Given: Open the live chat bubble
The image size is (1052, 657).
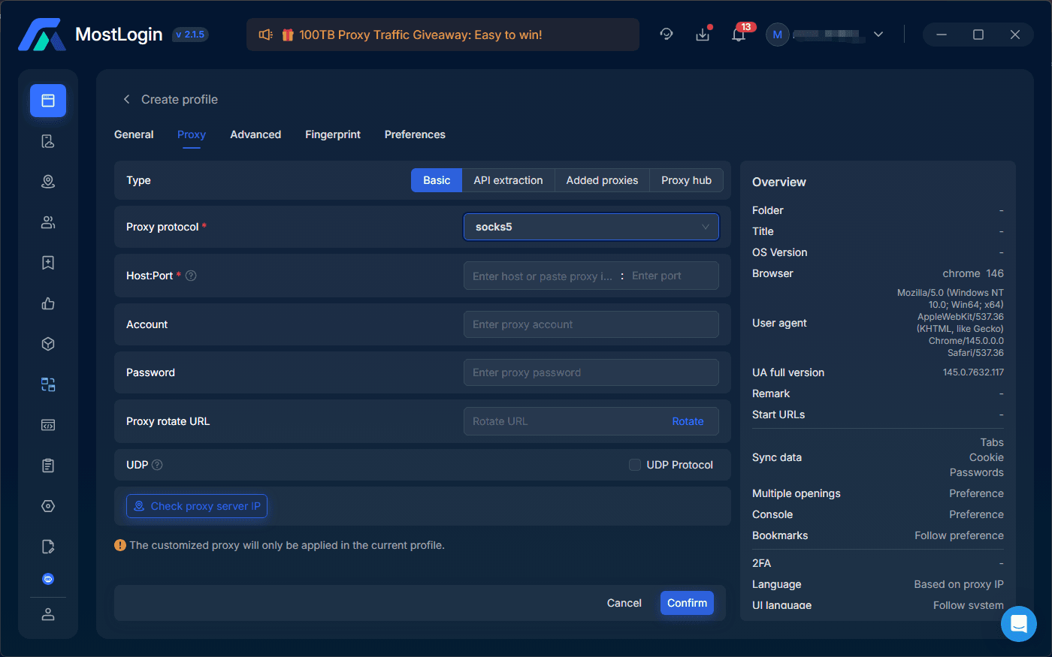Looking at the screenshot, I should 1019,624.
